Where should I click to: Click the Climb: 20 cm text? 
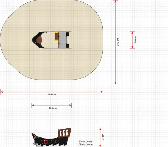coord(86,145)
